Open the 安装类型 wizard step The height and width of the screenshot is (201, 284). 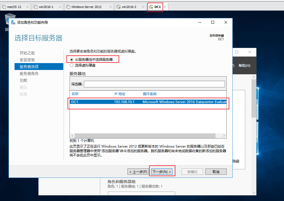pyautogui.click(x=27, y=60)
